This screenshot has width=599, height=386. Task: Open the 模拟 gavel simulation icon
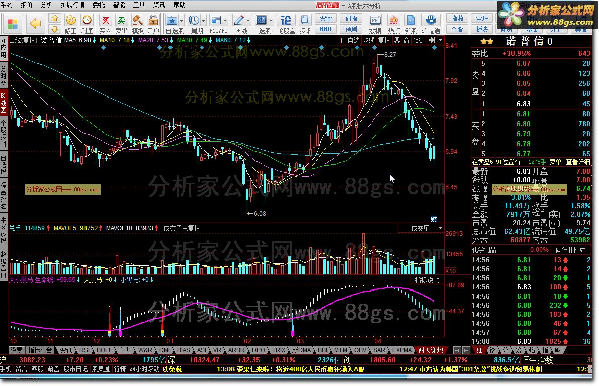tap(137, 24)
